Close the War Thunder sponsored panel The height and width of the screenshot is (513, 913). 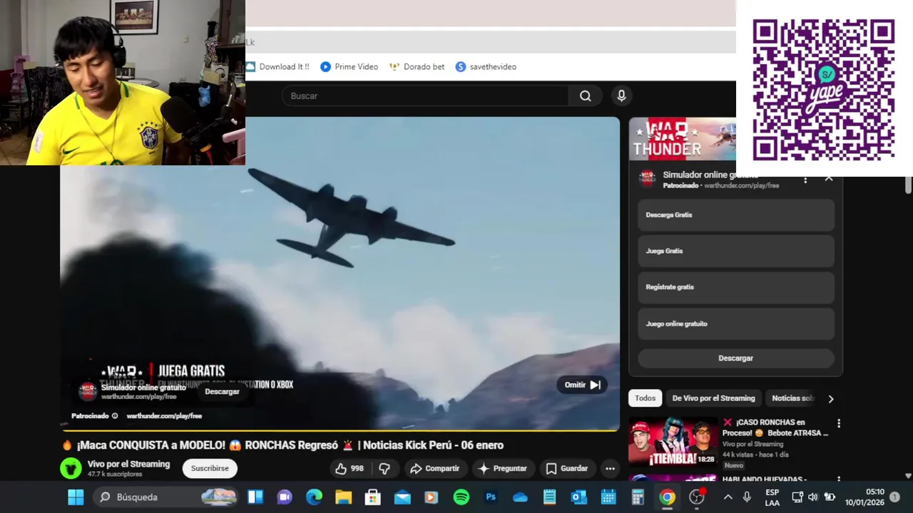click(x=829, y=178)
